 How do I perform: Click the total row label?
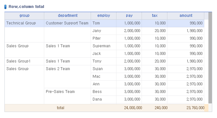pos(60,108)
